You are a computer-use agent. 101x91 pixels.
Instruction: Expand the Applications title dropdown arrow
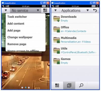(x=88, y=10)
